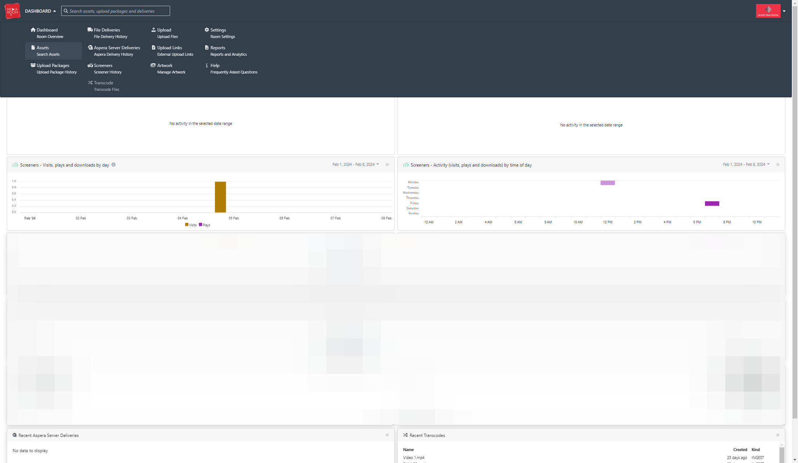The width and height of the screenshot is (798, 463).
Task: Select the Upload icon in menu
Action: (153, 30)
